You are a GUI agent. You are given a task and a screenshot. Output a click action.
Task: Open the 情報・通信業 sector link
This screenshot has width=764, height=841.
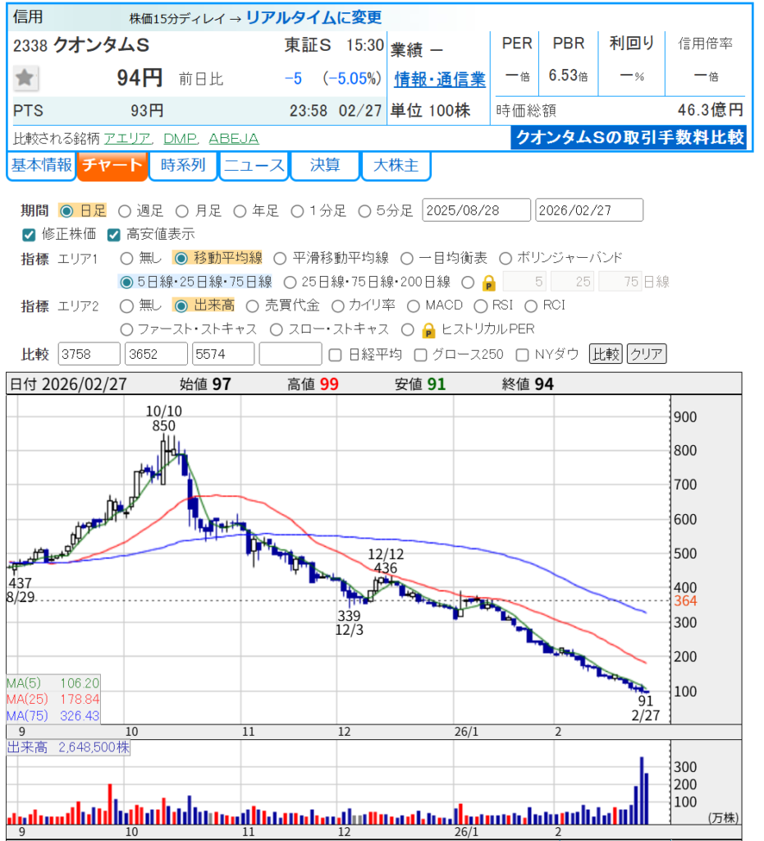point(439,80)
